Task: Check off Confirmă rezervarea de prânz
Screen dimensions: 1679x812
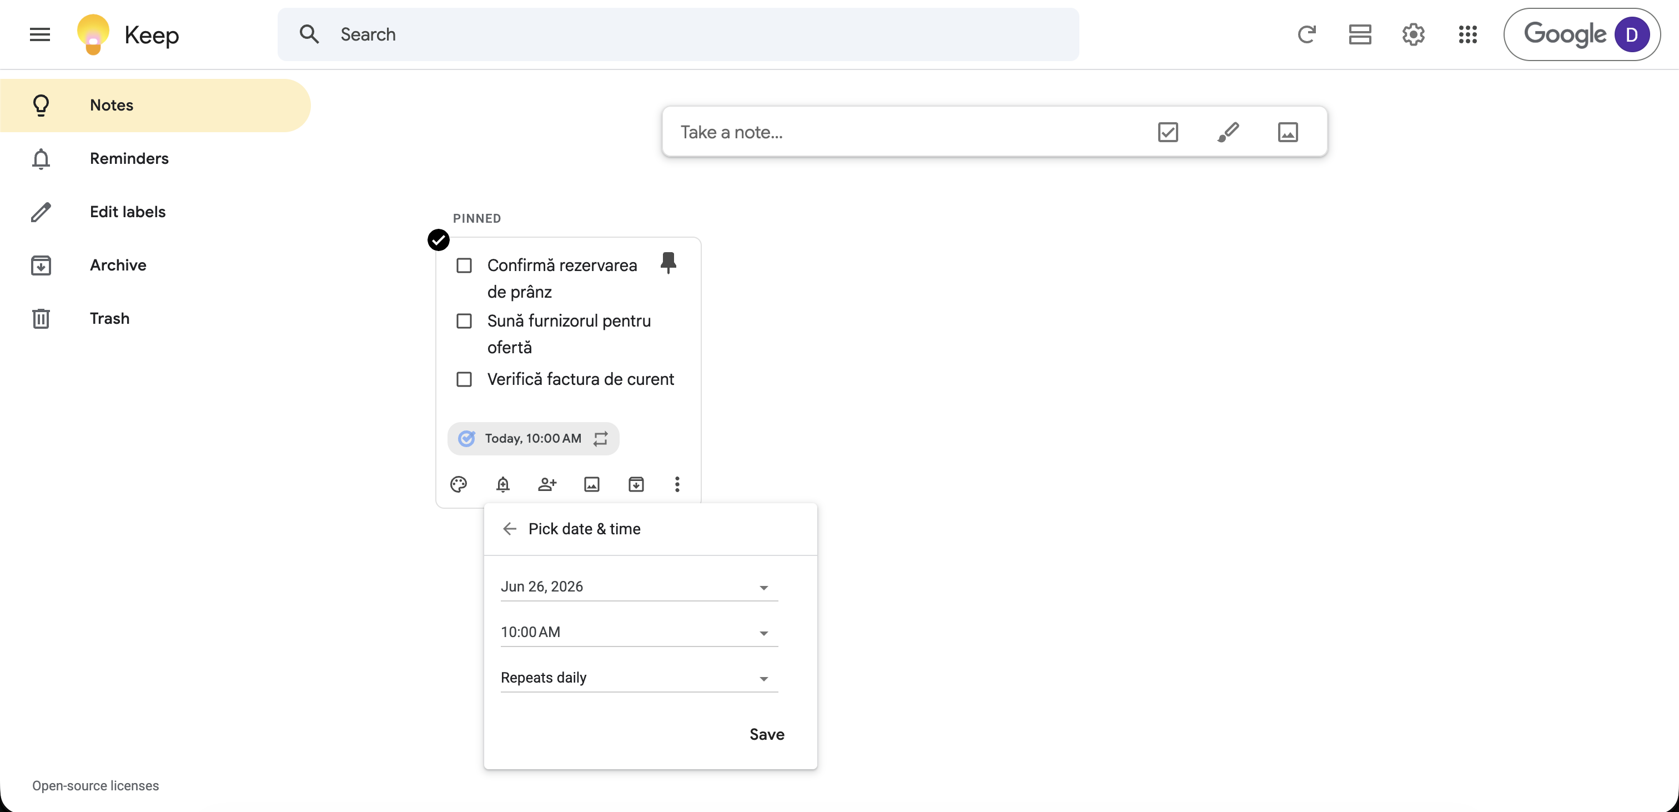Action: pyautogui.click(x=464, y=265)
